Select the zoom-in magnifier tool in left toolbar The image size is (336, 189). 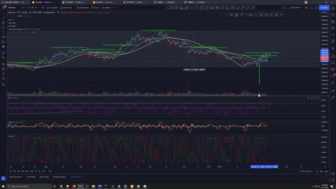click(x=4, y=57)
